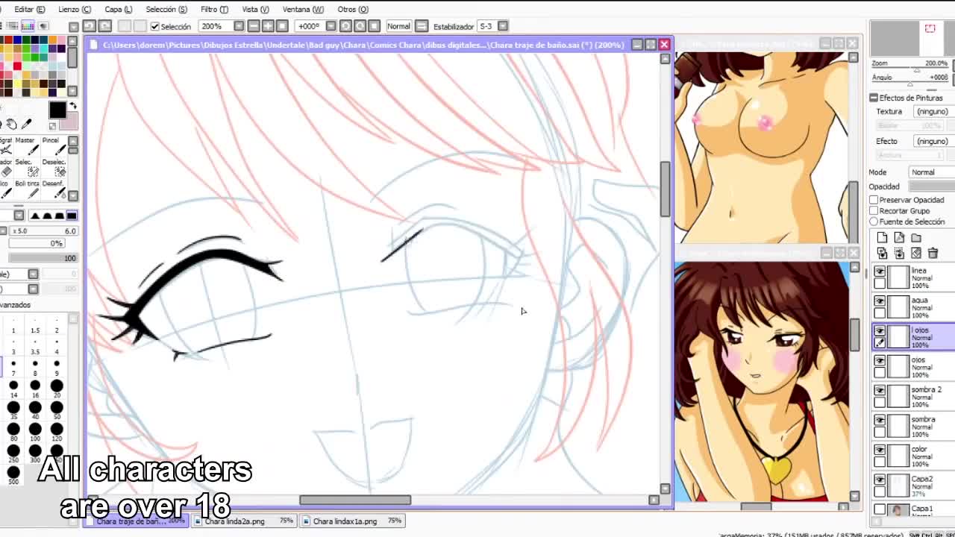
Task: Click the redo arrow button
Action: (105, 26)
